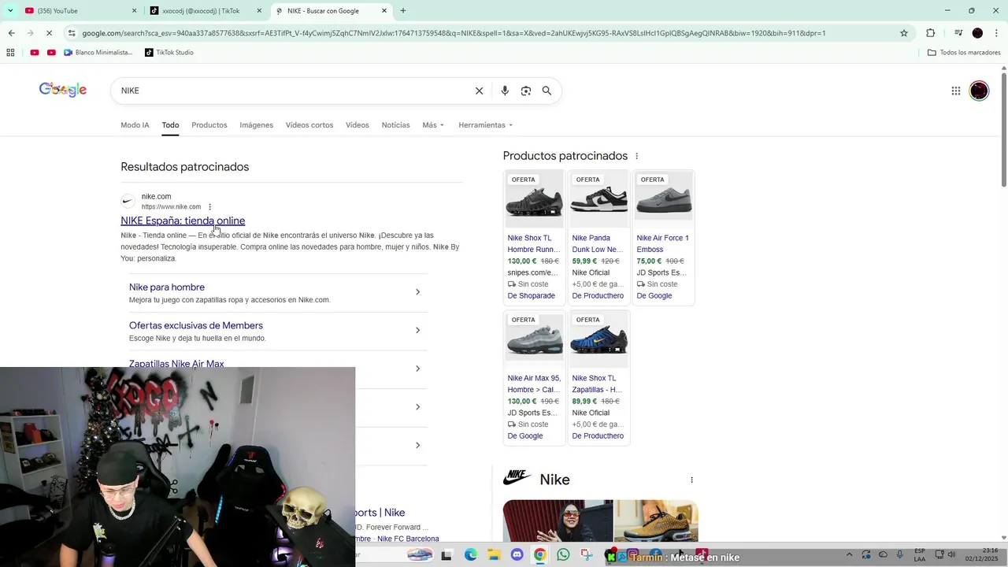Open Nike Shox TL Hombre product image

534,200
